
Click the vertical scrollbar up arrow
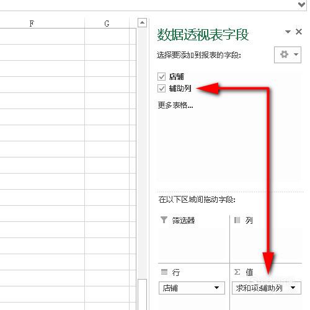pyautogui.click(x=142, y=23)
